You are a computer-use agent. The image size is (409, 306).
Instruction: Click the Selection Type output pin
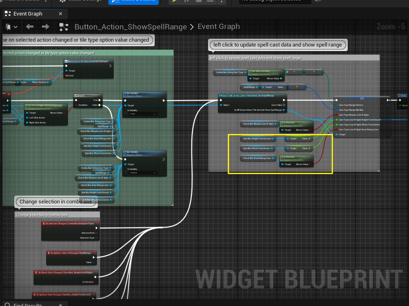click(96, 238)
